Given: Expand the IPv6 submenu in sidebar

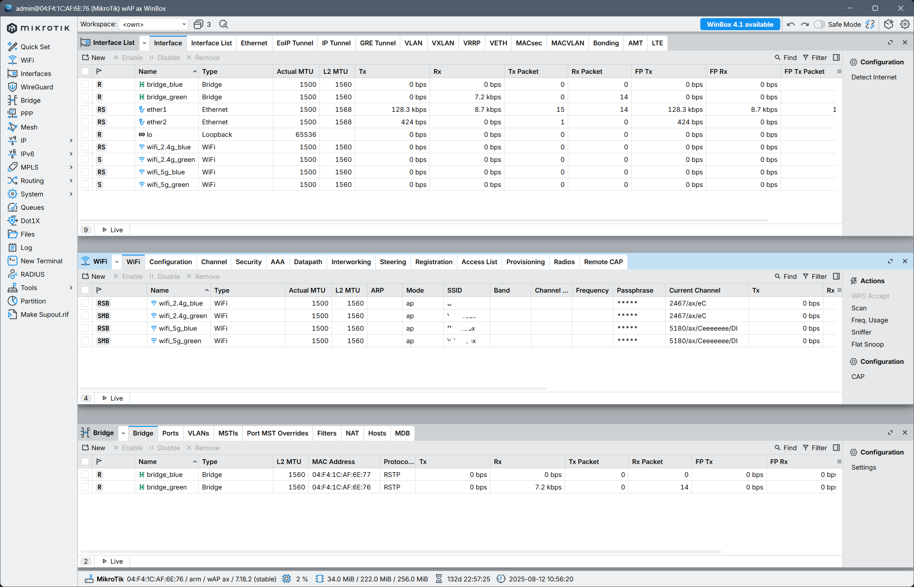Looking at the screenshot, I should [x=71, y=154].
